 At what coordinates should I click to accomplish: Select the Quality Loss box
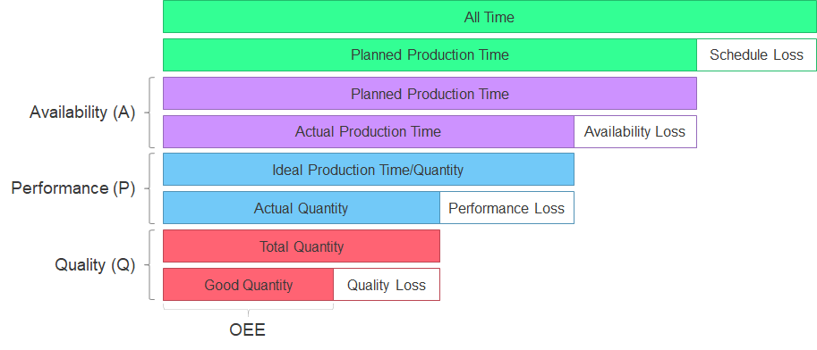pyautogui.click(x=387, y=285)
